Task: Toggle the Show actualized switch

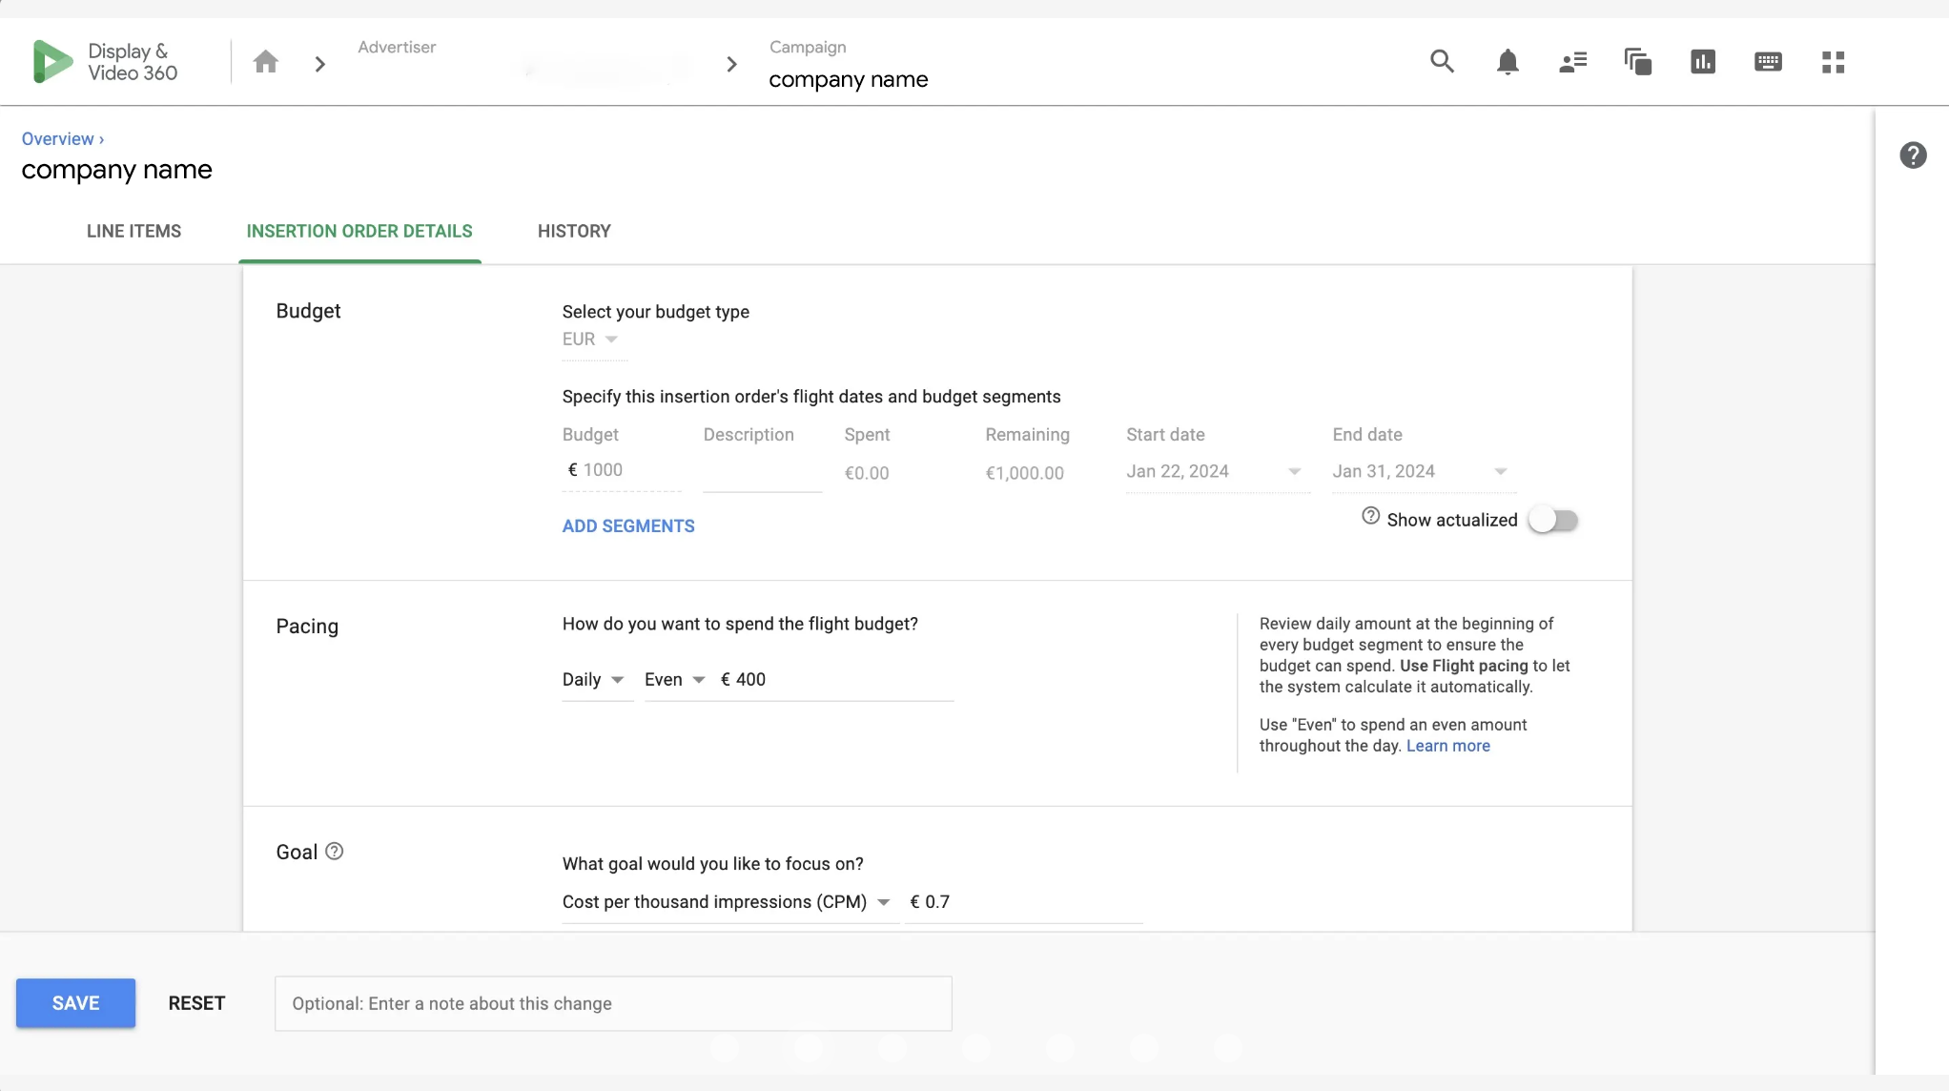Action: (x=1553, y=520)
